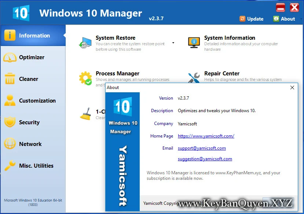Screen dimensions: 304x214
Task: Click the yellow Information 'i' icon
Action: [x=10, y=35]
